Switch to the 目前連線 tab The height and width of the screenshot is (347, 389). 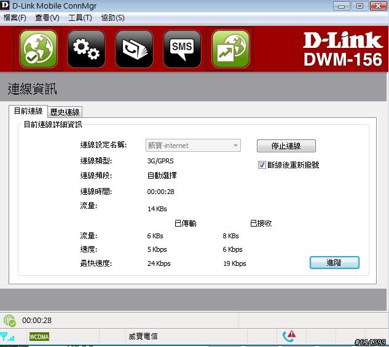pyautogui.click(x=28, y=111)
